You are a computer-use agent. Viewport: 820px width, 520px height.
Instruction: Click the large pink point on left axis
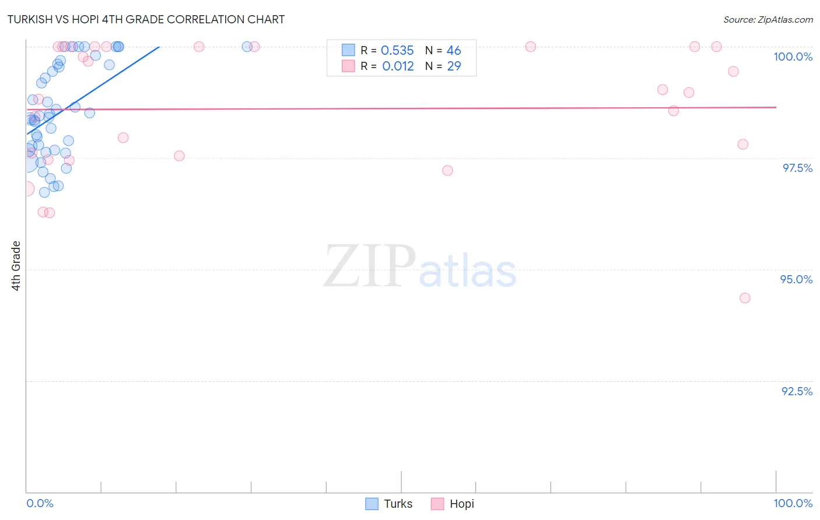tap(26, 188)
